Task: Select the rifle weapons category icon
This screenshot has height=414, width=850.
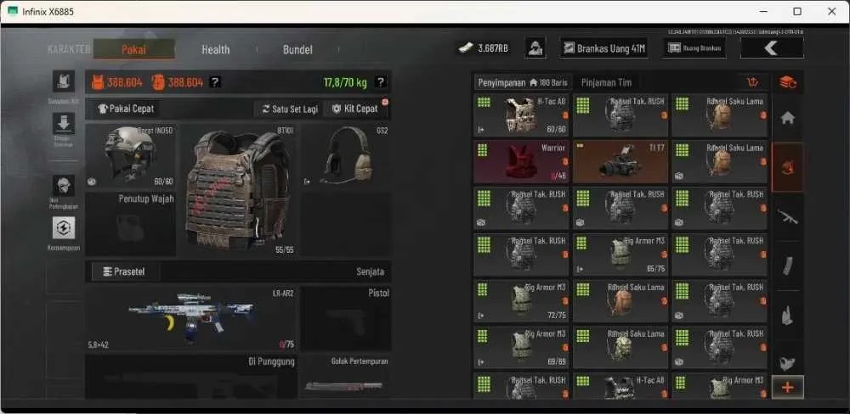Action: pyautogui.click(x=788, y=217)
